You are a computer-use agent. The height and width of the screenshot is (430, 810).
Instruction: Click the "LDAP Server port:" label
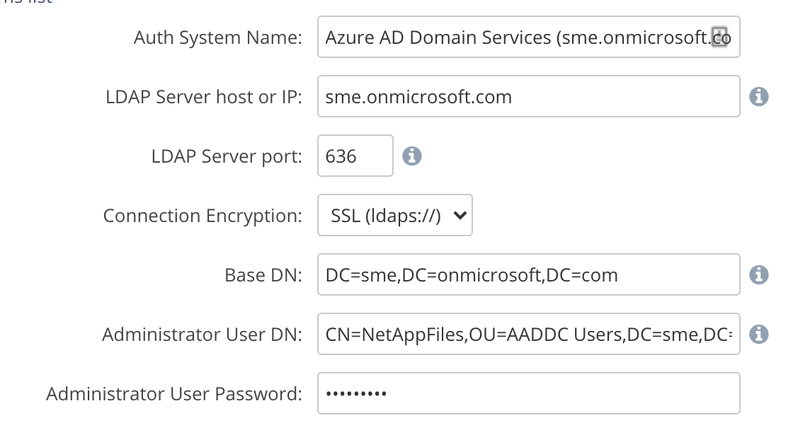click(227, 156)
